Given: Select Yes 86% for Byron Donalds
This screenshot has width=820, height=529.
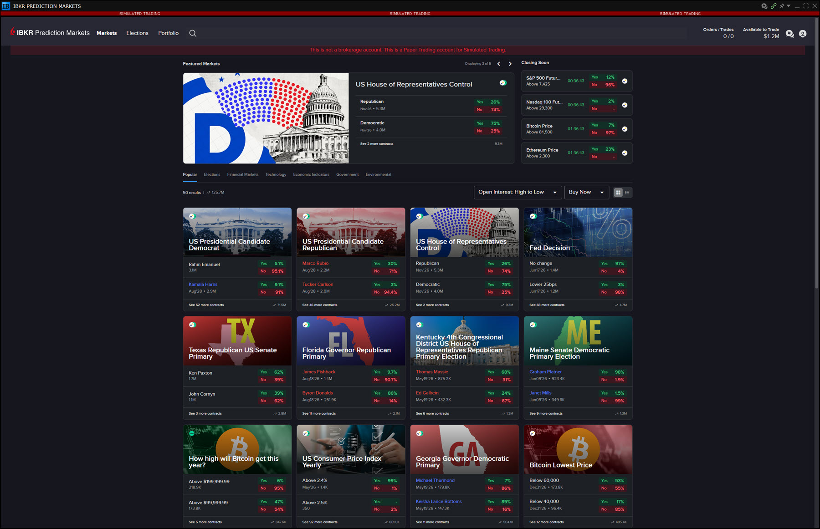Looking at the screenshot, I should pyautogui.click(x=385, y=393).
